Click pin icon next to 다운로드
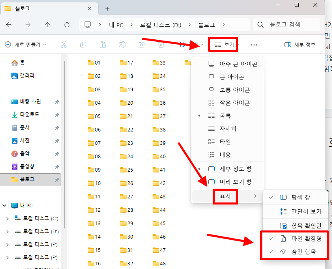 (x=57, y=115)
